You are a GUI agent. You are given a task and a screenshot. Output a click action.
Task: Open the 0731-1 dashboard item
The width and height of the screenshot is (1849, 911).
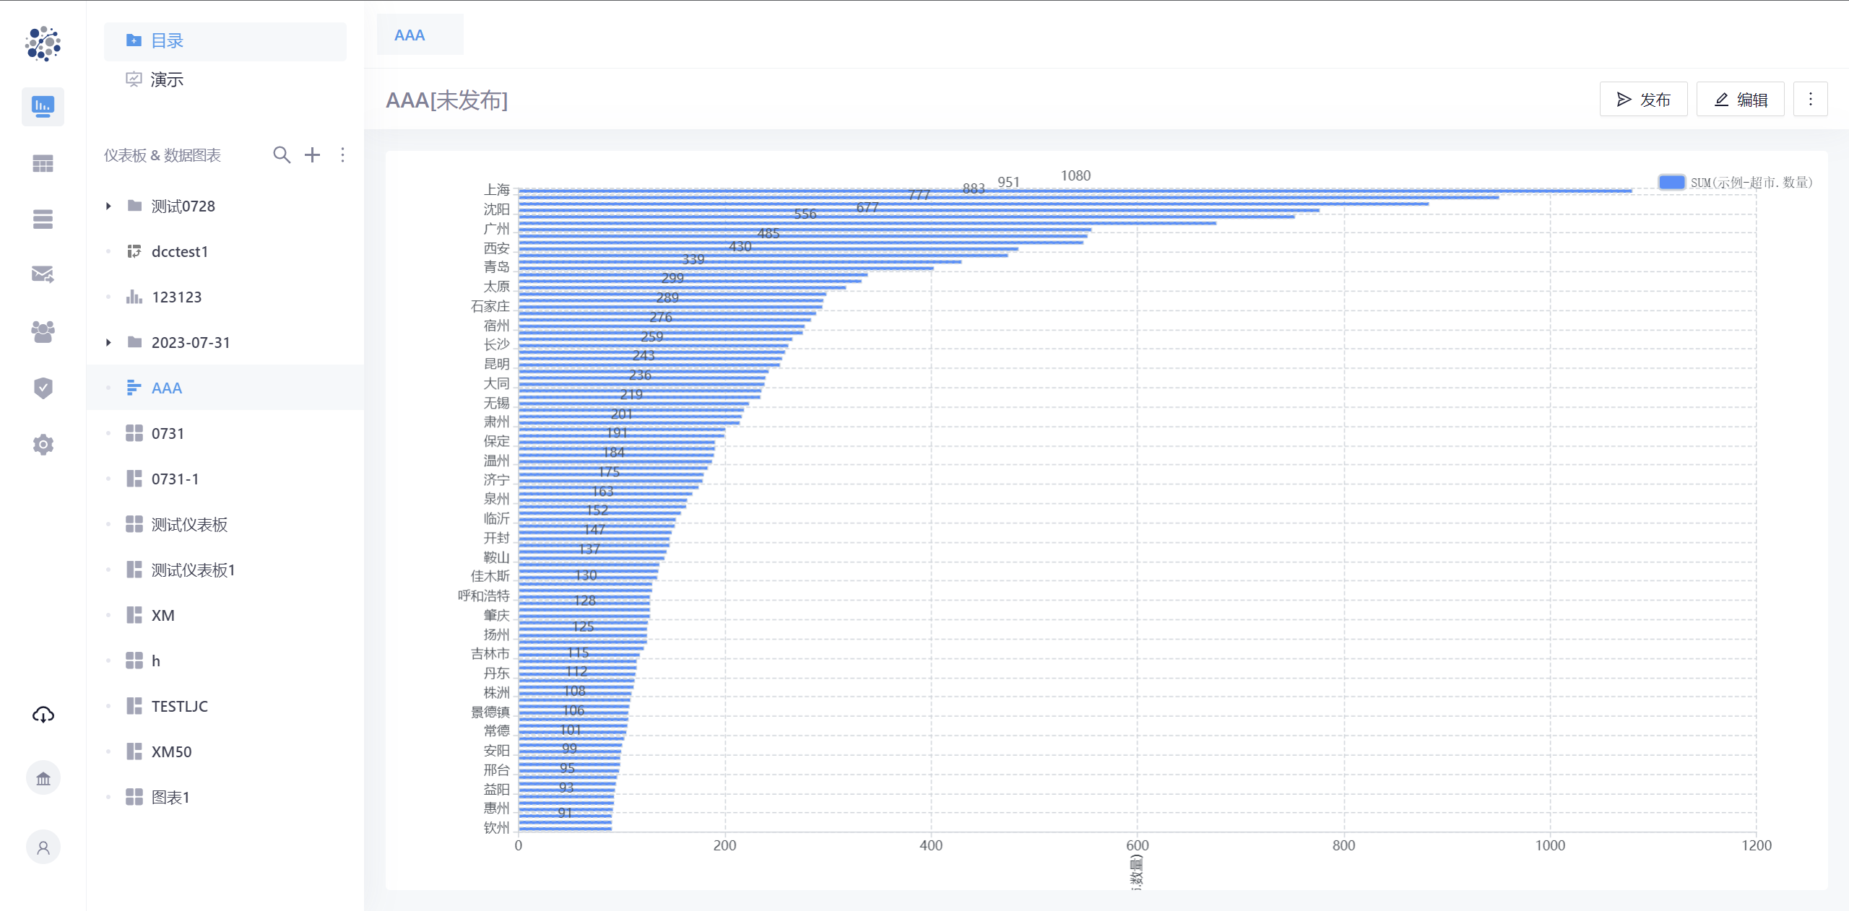click(225, 479)
